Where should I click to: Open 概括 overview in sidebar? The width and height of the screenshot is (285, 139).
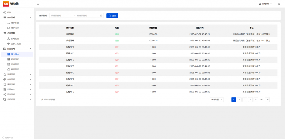(9, 13)
